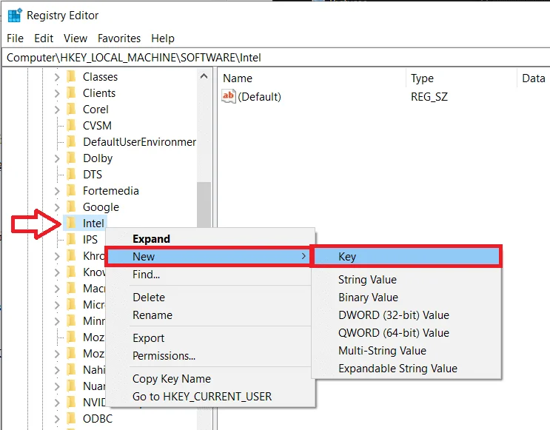
Task: Select the CVSM key label
Action: 97,126
